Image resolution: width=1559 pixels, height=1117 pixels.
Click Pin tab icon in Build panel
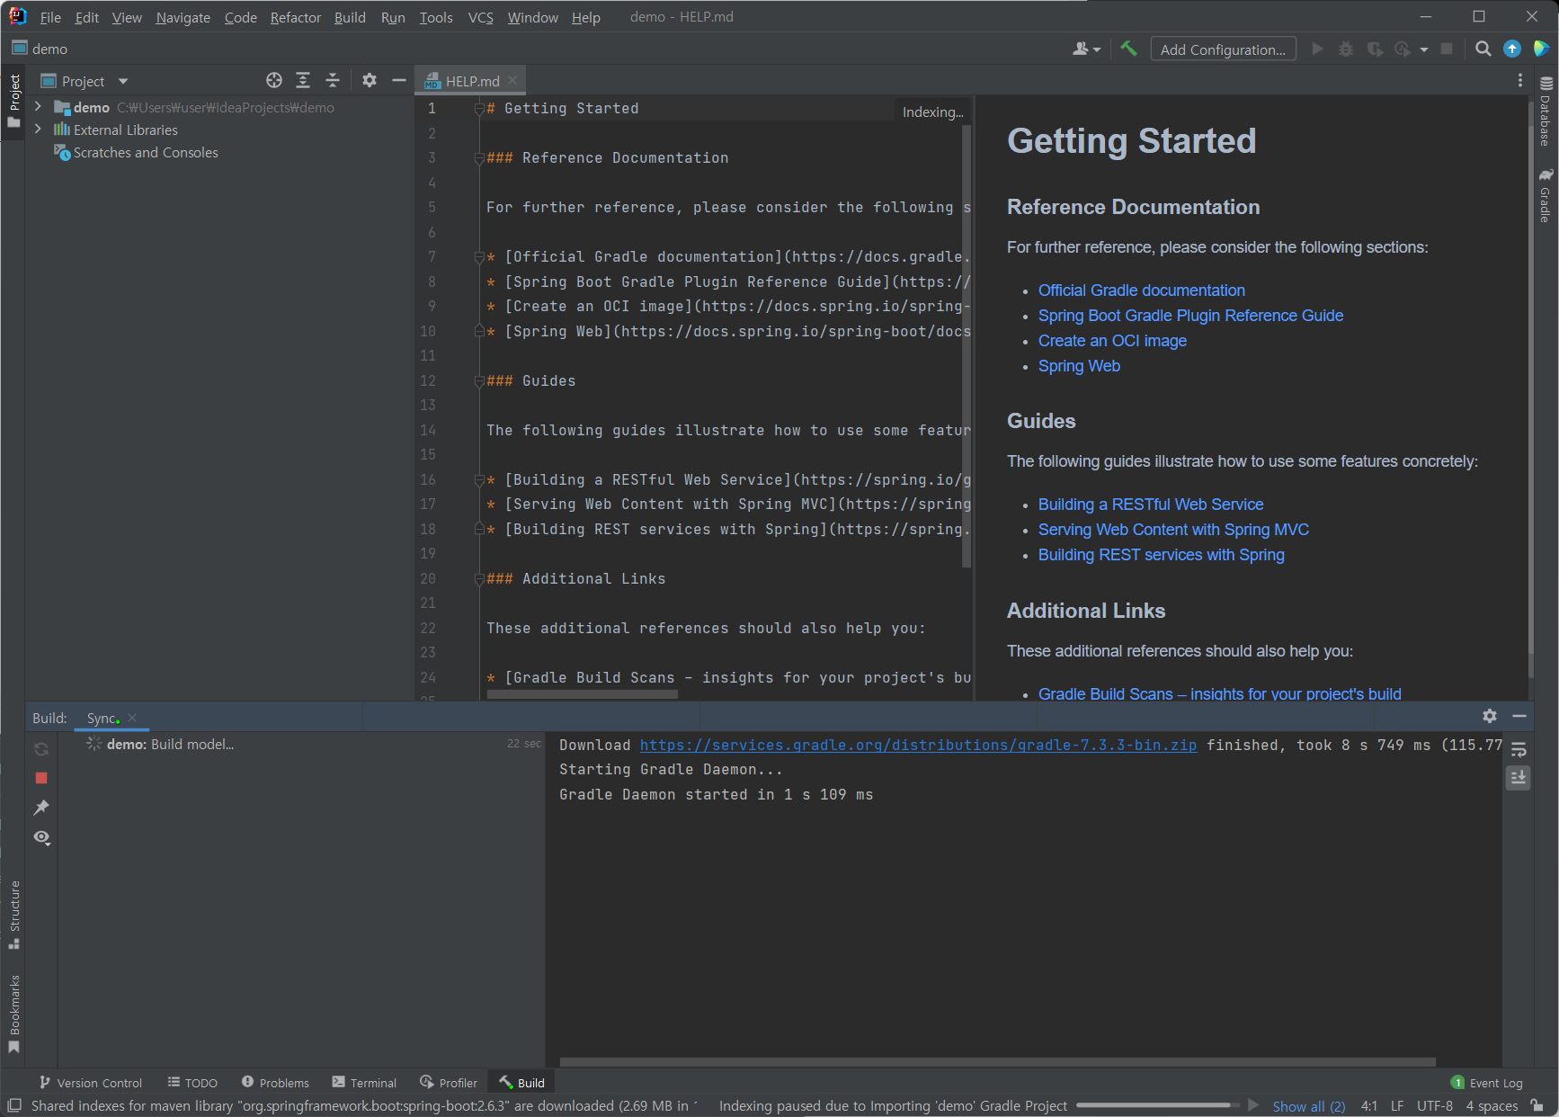(x=41, y=808)
